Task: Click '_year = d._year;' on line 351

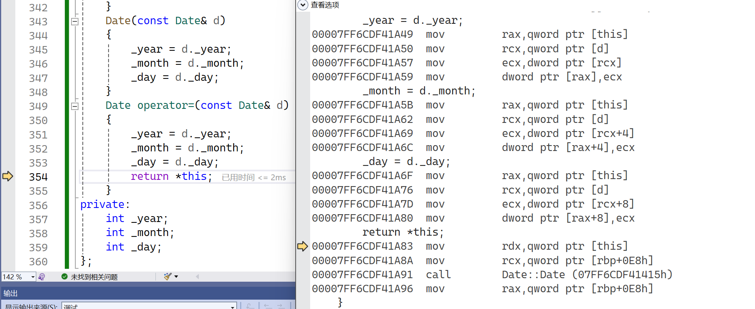Action: pyautogui.click(x=181, y=134)
